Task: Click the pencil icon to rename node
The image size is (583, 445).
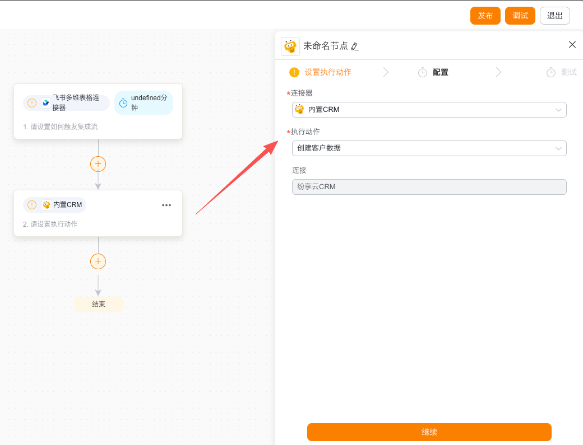Action: [355, 46]
